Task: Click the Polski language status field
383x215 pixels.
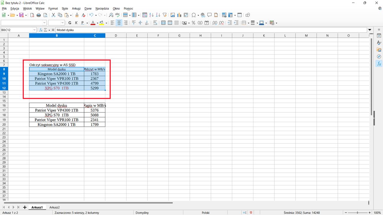Action: 206,213
